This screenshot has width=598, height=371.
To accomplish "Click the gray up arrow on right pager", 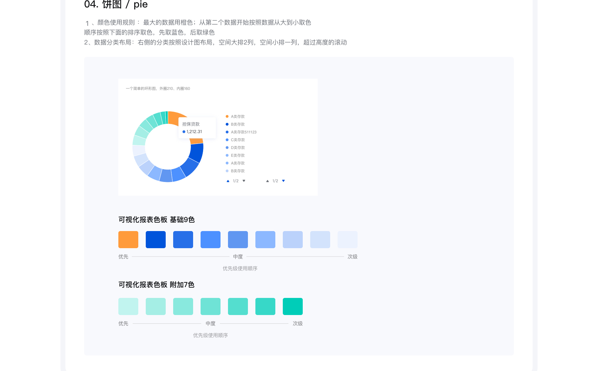I will [x=268, y=181].
